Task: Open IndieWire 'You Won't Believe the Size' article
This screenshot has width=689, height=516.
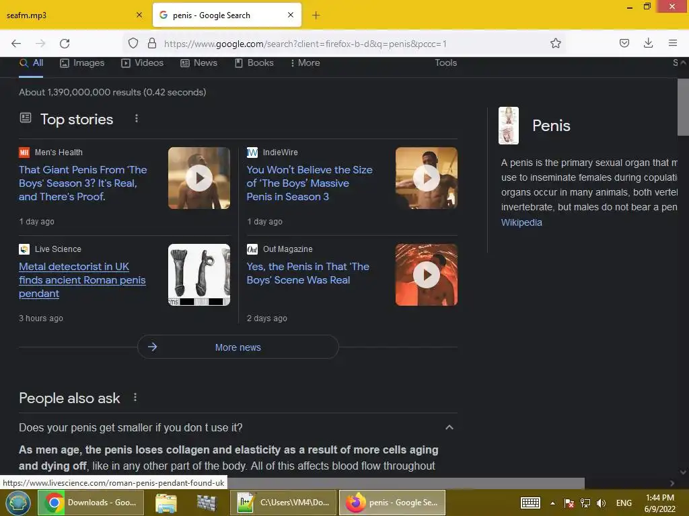Action: pos(310,183)
